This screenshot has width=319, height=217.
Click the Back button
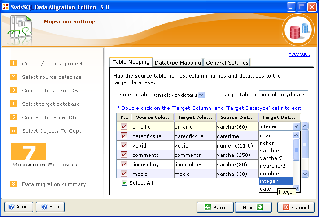point(215,207)
